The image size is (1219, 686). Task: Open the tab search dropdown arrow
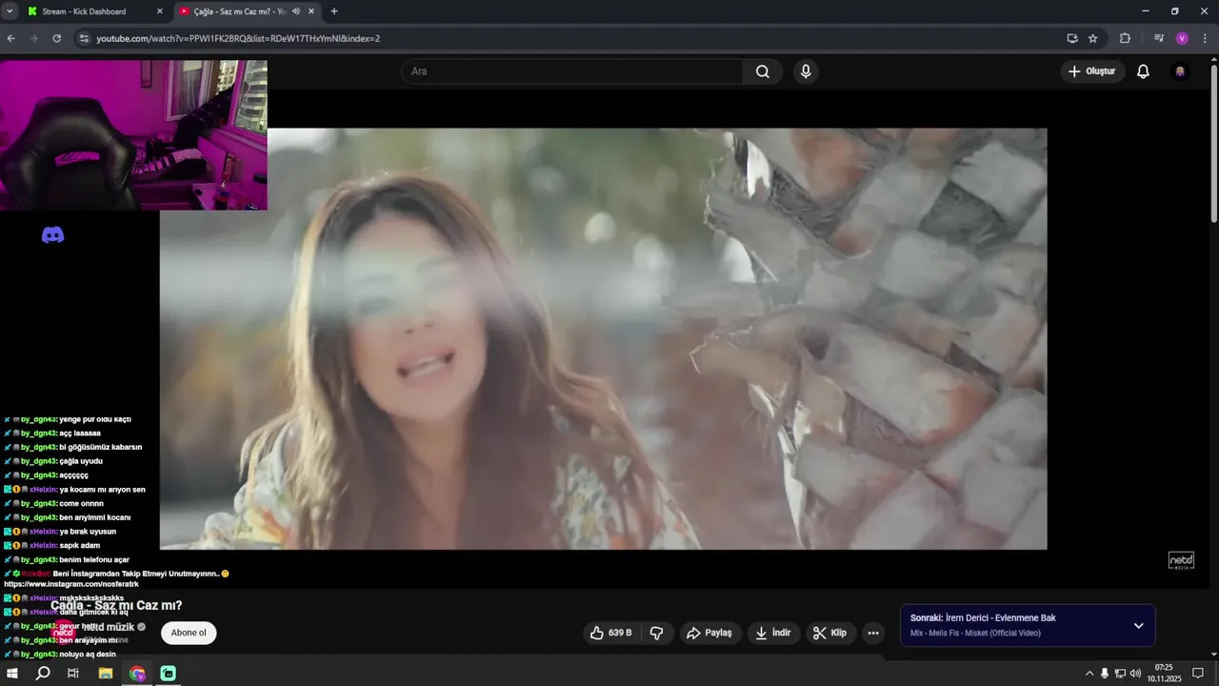(x=10, y=11)
